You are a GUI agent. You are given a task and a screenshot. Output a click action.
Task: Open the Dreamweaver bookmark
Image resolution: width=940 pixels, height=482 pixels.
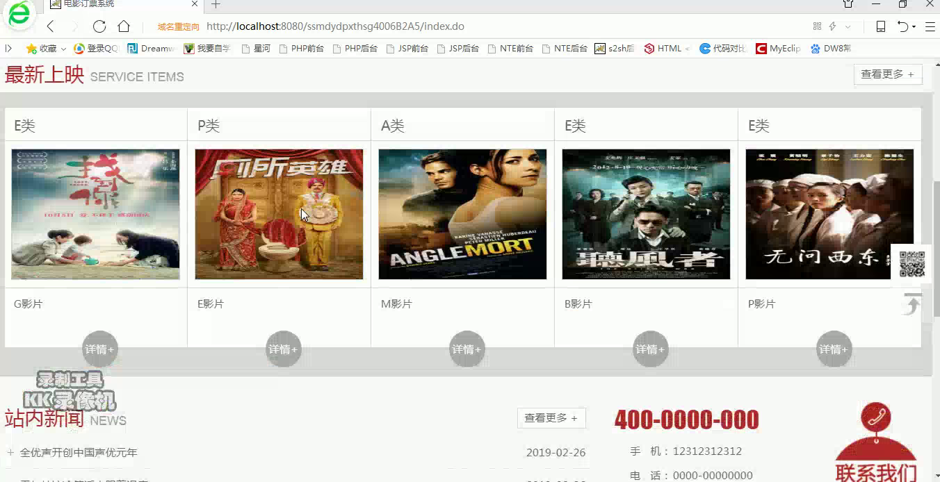tap(151, 49)
